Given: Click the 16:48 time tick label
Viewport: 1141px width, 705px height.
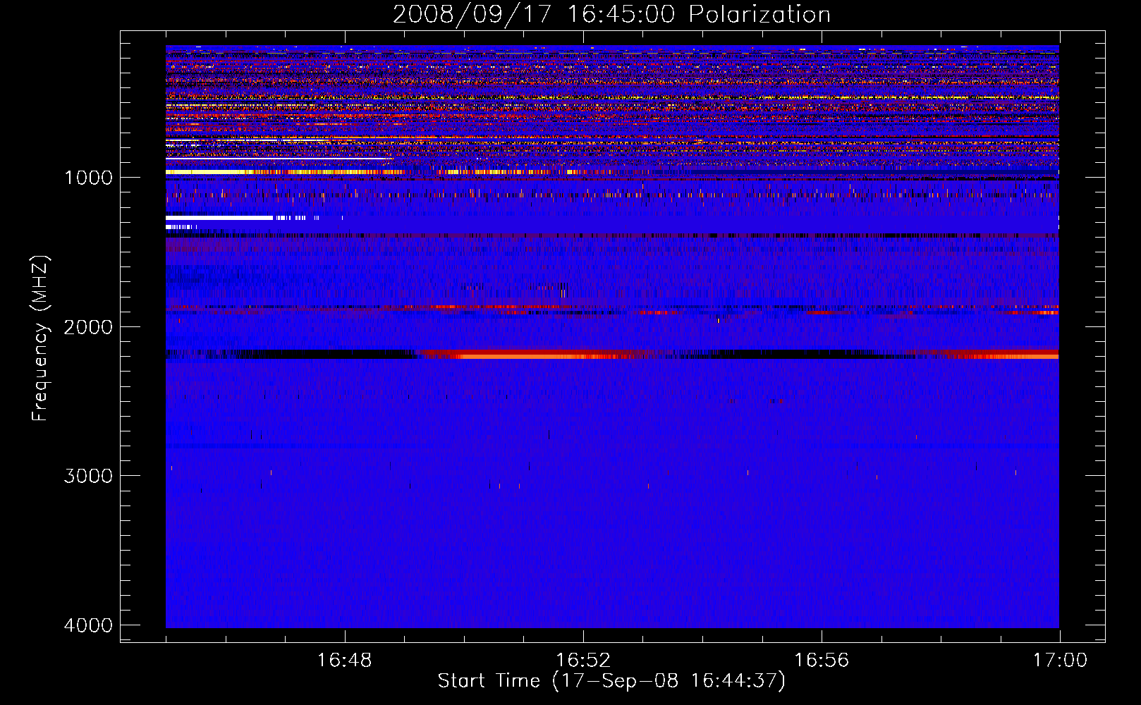Looking at the screenshot, I should tap(345, 661).
